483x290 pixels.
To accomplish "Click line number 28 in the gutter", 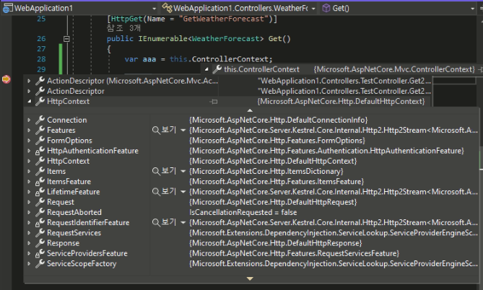I will 41,59.
